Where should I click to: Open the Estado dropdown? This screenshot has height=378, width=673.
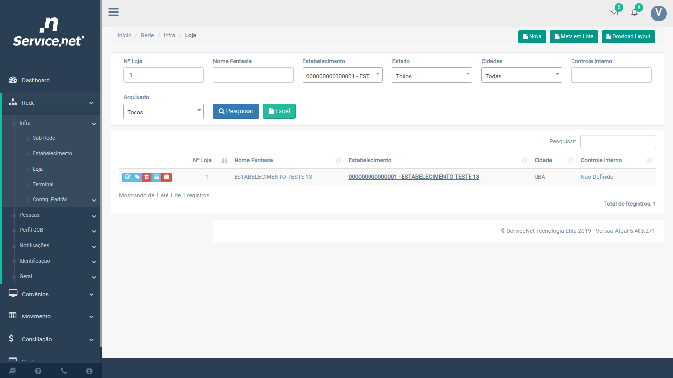[x=432, y=75]
